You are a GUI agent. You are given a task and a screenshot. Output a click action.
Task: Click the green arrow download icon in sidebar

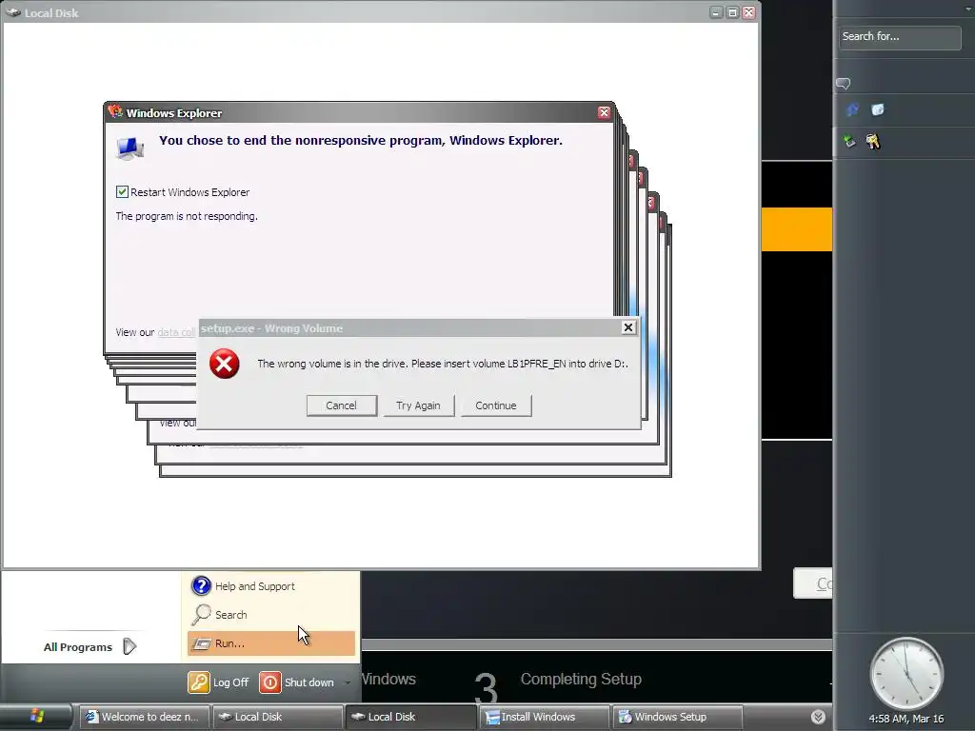pos(849,141)
